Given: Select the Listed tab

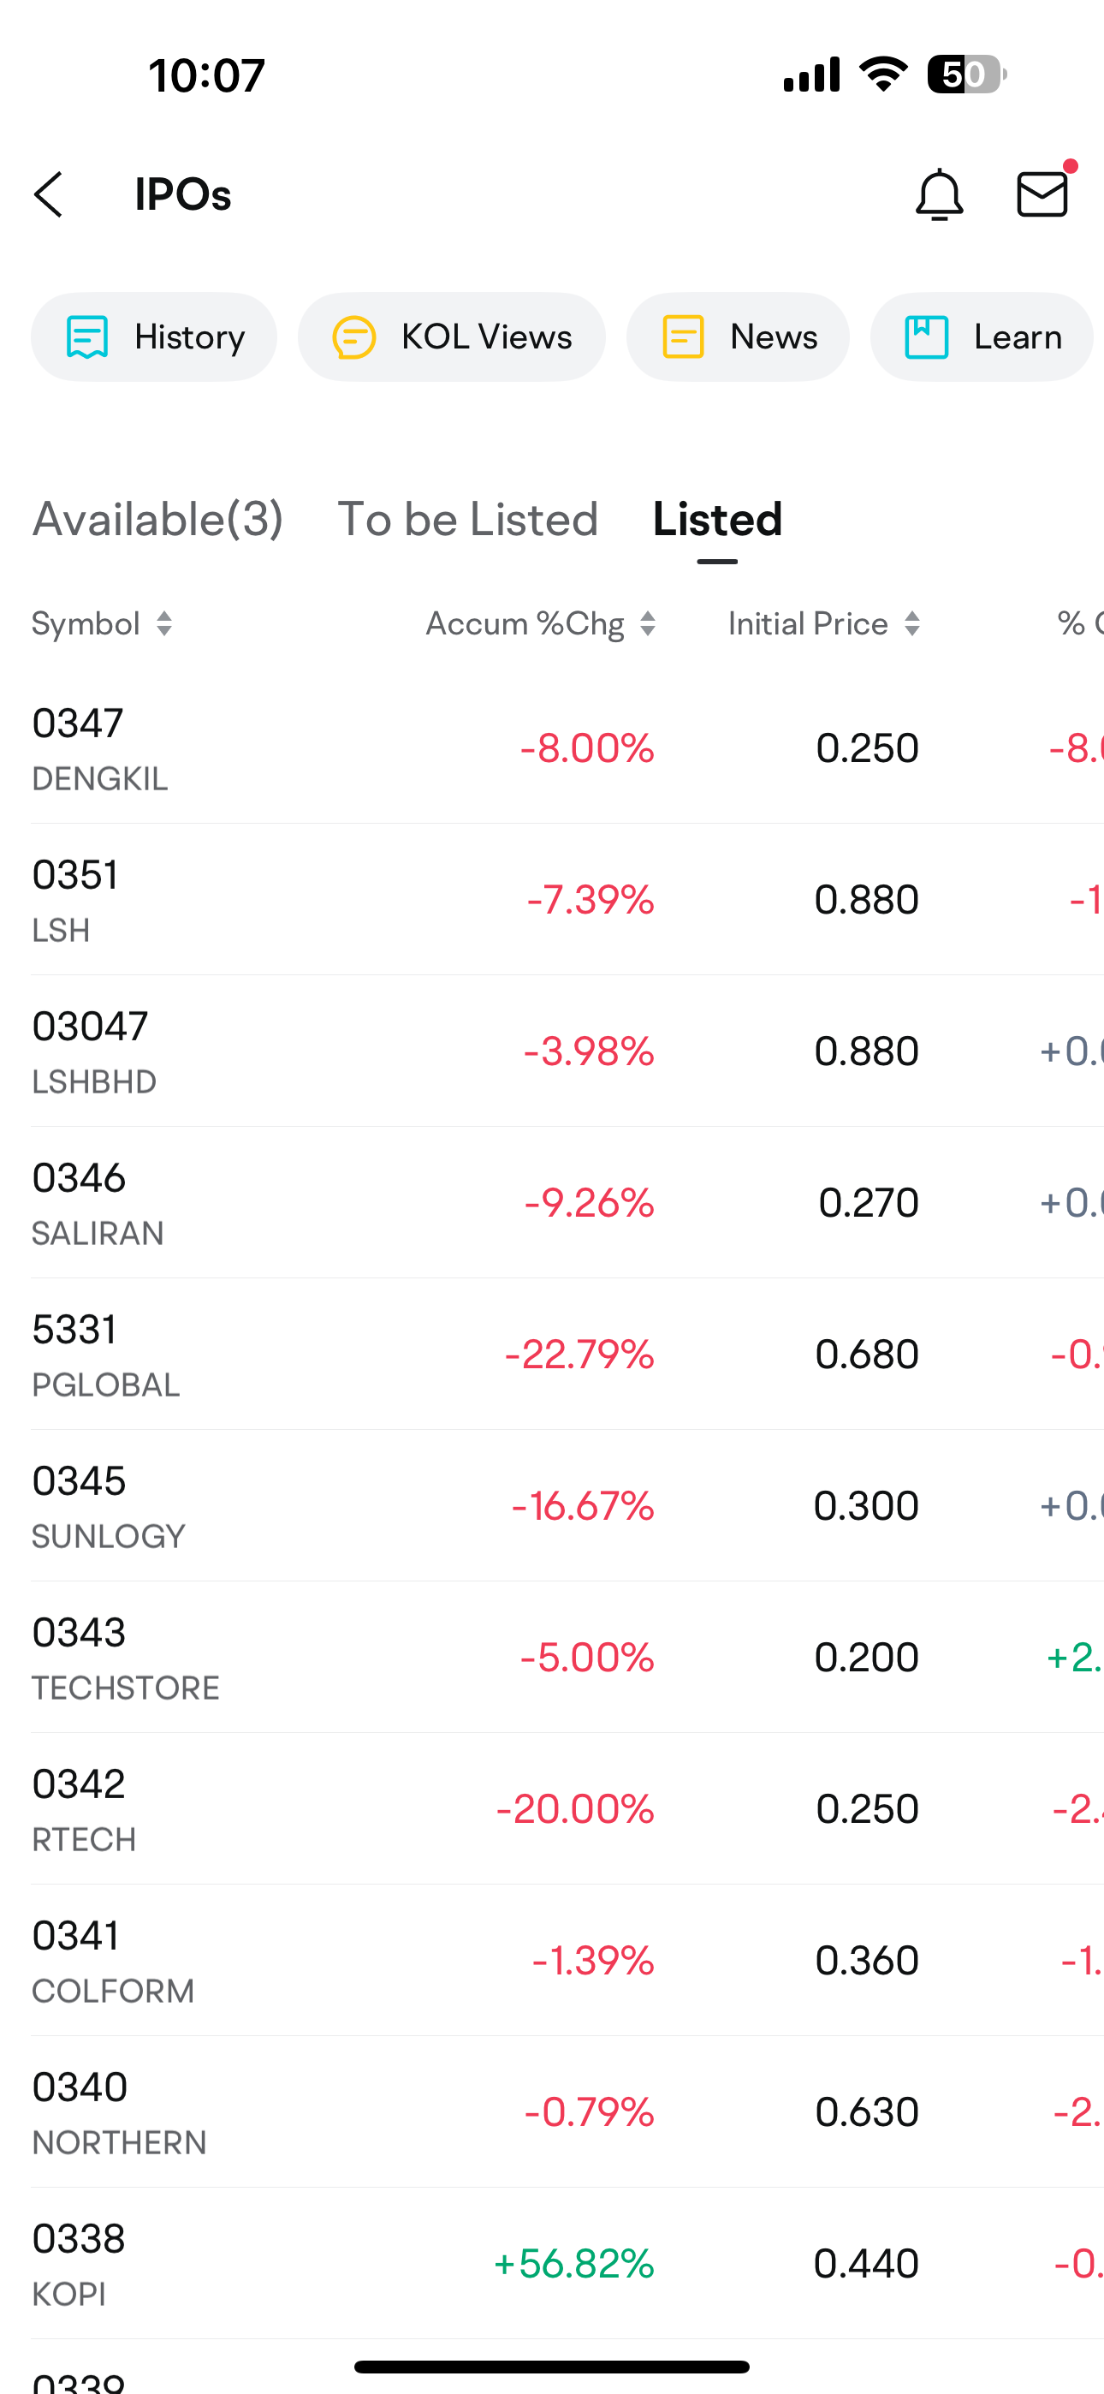Looking at the screenshot, I should coord(717,519).
